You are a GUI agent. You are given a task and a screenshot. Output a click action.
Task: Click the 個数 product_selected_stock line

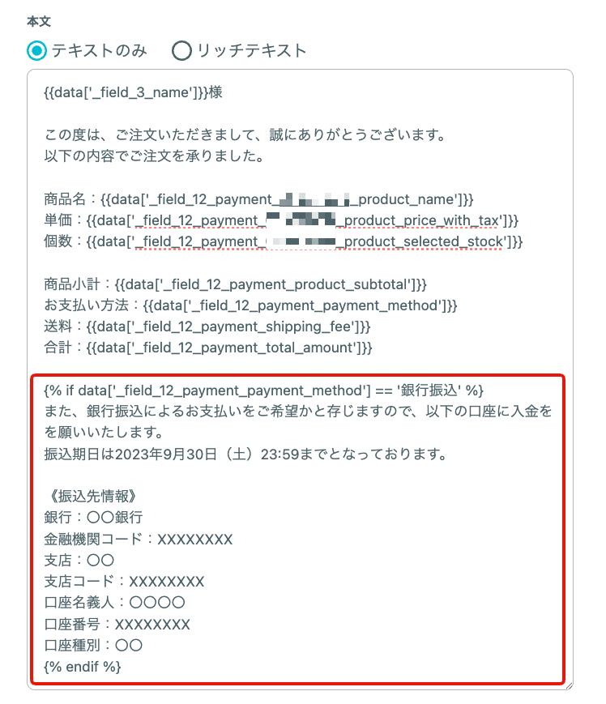(x=284, y=241)
